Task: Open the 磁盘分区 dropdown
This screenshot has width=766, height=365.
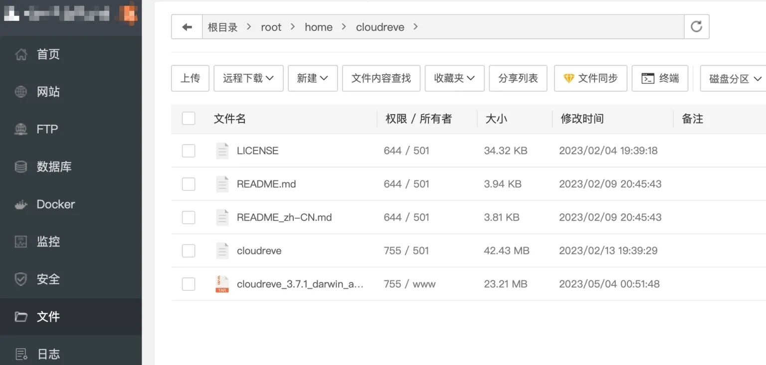Action: 734,78
